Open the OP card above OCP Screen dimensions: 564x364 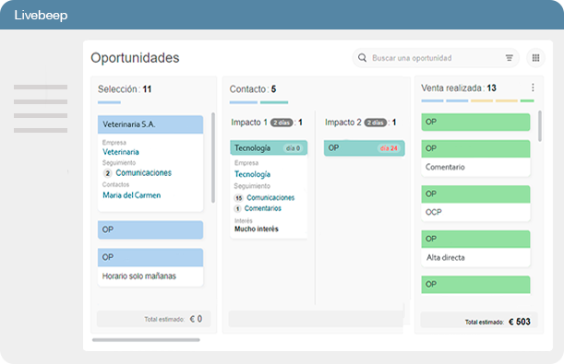(475, 194)
